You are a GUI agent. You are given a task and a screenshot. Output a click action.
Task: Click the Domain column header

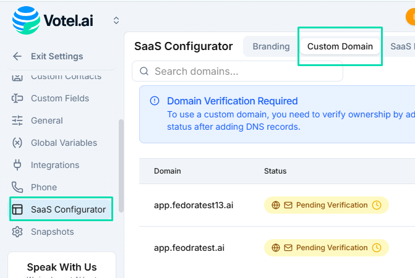point(168,171)
